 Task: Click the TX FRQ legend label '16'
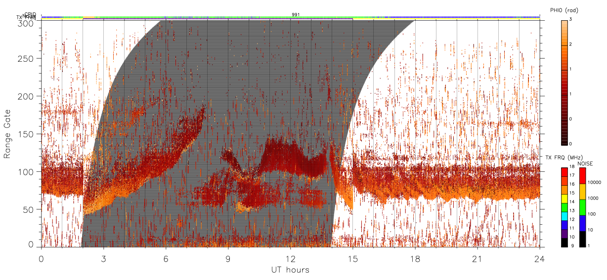point(572,184)
